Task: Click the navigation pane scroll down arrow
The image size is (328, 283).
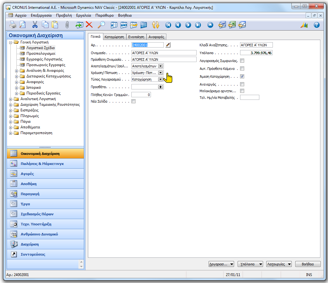Action: [x=81, y=267]
